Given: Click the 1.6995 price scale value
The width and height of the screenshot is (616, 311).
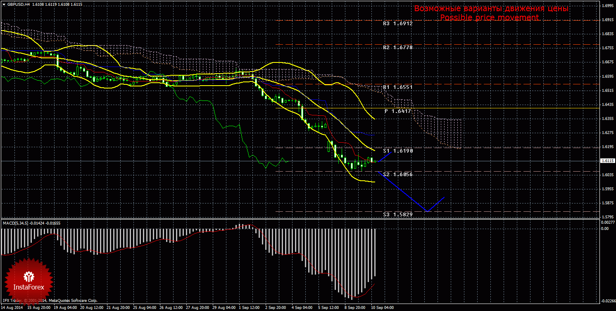Looking at the screenshot, I should click(607, 6).
